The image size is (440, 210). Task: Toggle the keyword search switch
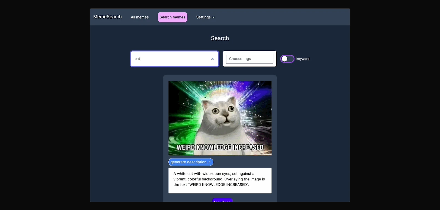tap(287, 59)
